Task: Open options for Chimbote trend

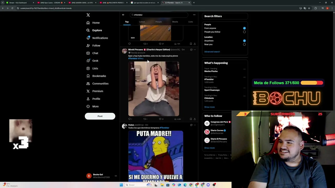Action: (x=244, y=96)
